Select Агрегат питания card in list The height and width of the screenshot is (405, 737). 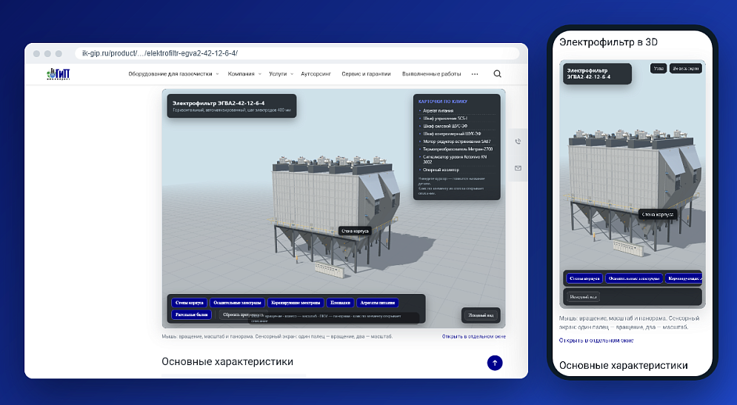coord(438,111)
